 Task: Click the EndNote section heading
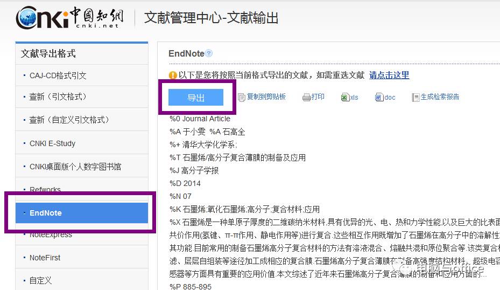pyautogui.click(x=186, y=53)
